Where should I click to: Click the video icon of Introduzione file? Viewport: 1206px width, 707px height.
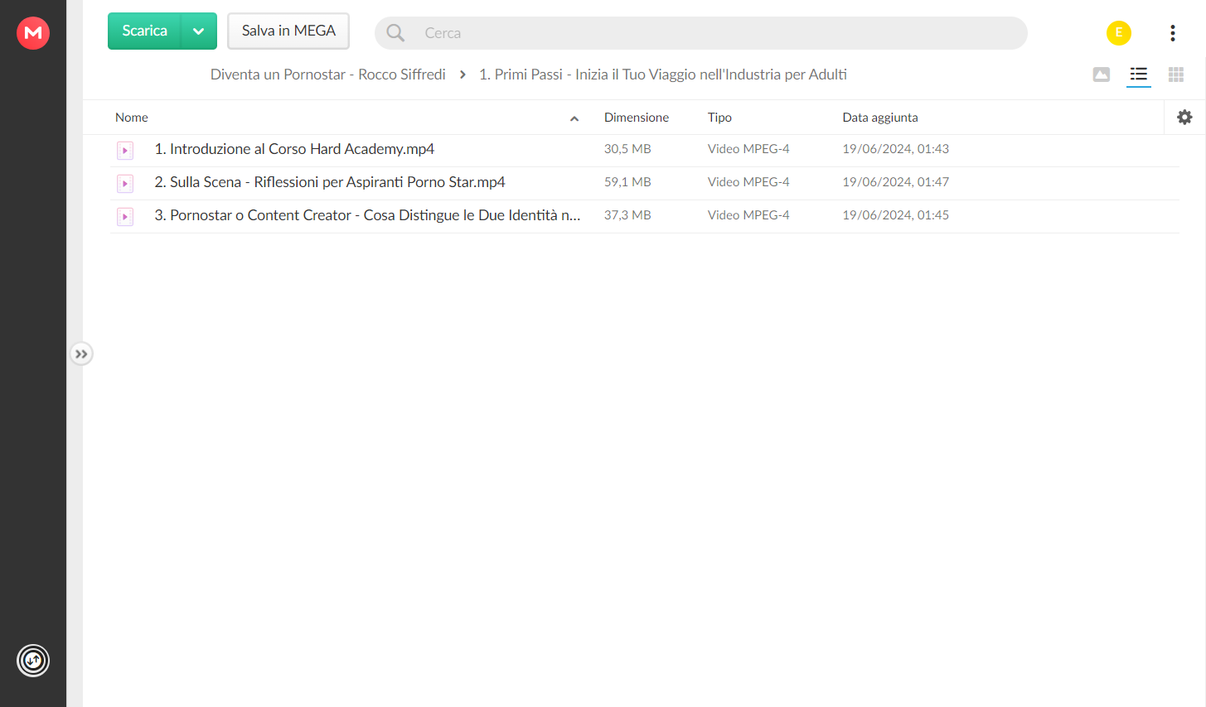(x=125, y=151)
